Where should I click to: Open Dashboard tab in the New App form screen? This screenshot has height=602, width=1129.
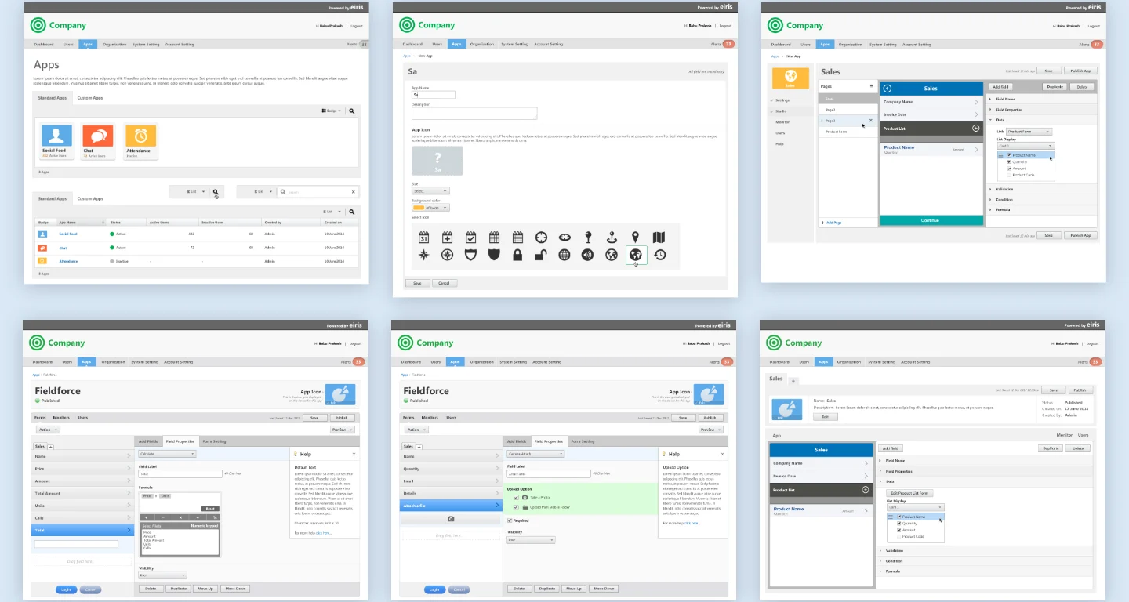pos(412,45)
